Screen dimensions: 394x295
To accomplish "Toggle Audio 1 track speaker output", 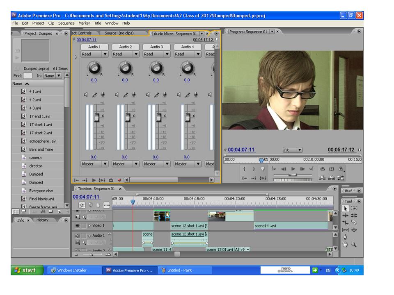I will (x=78, y=236).
